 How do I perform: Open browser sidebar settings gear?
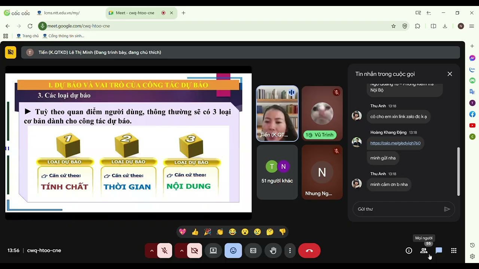pos(472,257)
